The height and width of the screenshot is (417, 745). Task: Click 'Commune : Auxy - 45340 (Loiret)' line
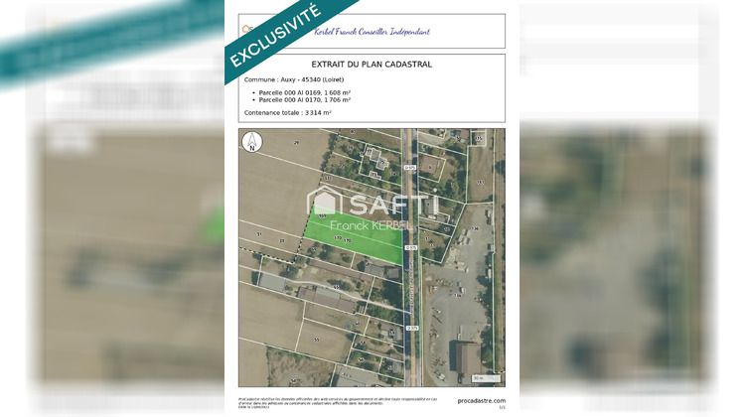pyautogui.click(x=294, y=79)
